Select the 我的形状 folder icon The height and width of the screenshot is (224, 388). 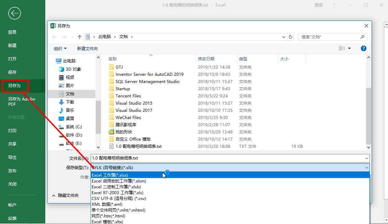(111, 132)
